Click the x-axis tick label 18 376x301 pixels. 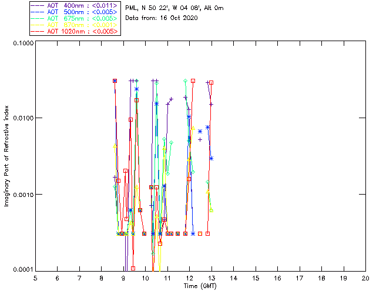click(x=321, y=278)
